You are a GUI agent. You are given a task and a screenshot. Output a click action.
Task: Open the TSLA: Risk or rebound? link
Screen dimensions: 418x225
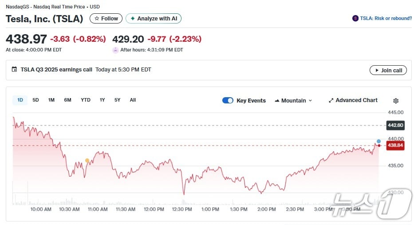[x=386, y=18]
